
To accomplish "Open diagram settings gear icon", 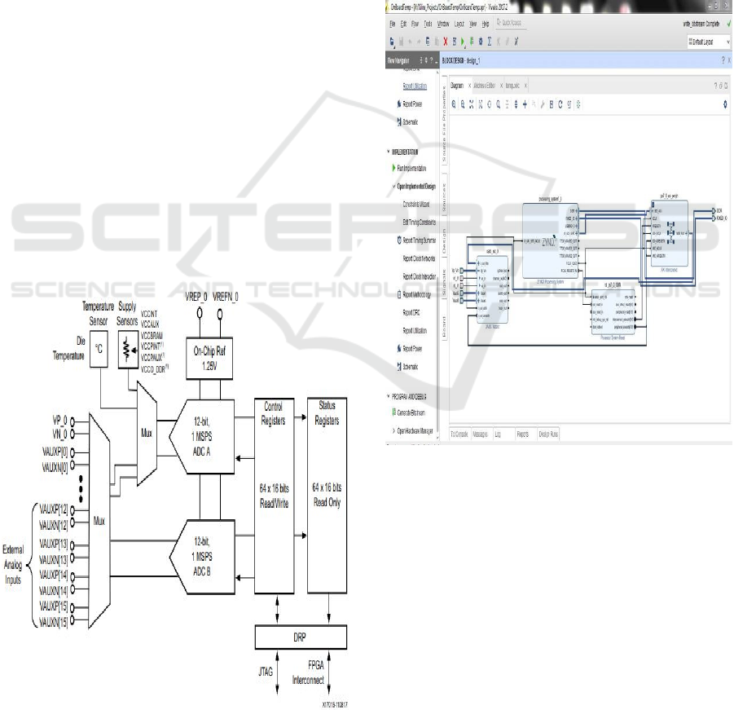I will 724,104.
